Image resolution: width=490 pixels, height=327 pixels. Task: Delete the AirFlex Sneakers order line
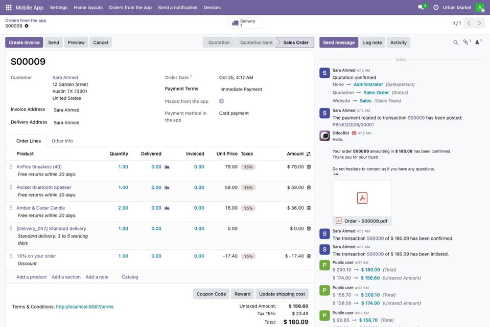309,167
